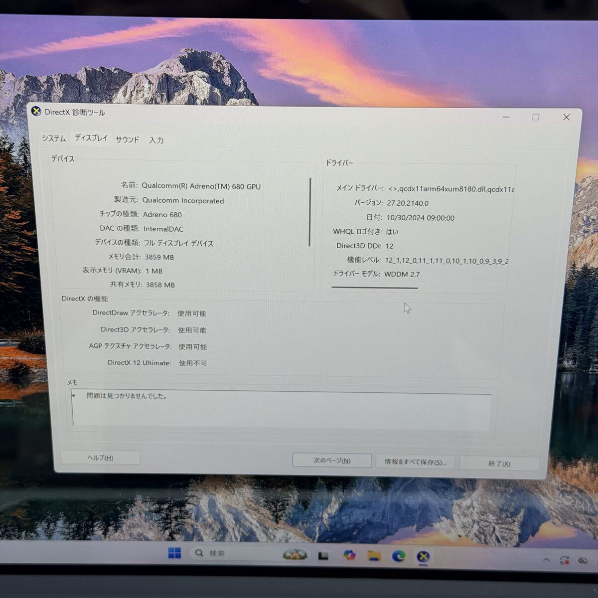Click the DirectDraw アクセラレータ 使用可能 value
The width and height of the screenshot is (598, 598).
point(192,313)
